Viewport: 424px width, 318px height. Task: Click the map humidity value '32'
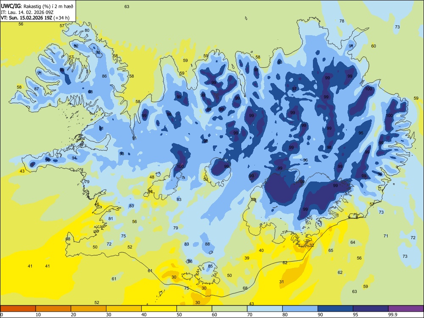(x=312, y=245)
